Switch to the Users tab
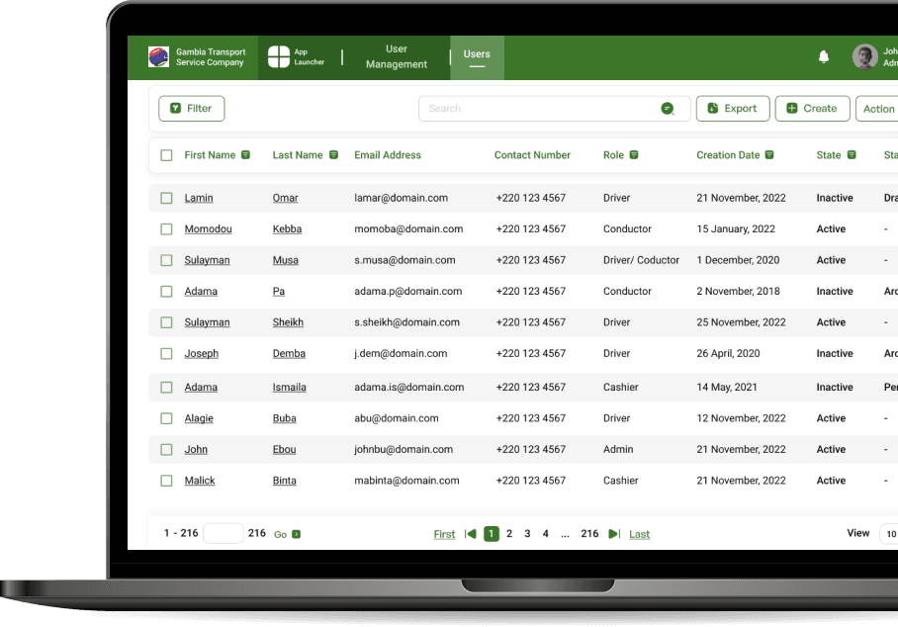 [x=477, y=55]
